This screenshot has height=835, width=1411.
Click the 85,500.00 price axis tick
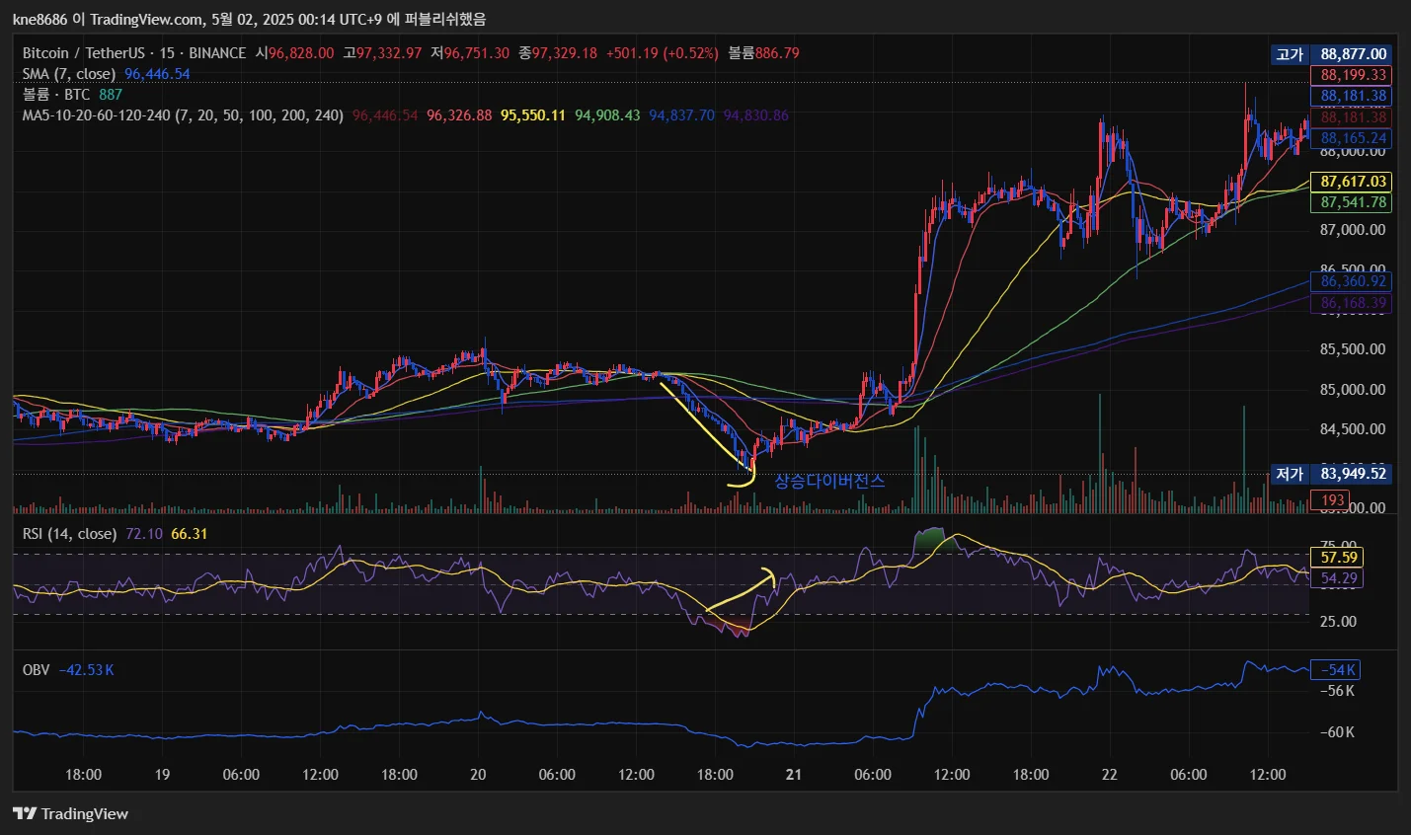click(x=1353, y=349)
